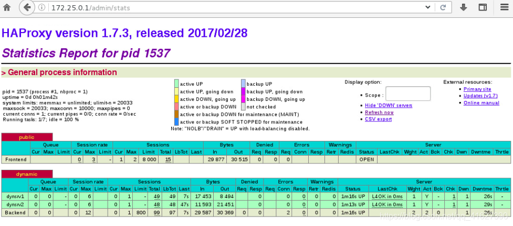
Task: Click Backend bytes in value 29 587
Action: click(x=203, y=212)
